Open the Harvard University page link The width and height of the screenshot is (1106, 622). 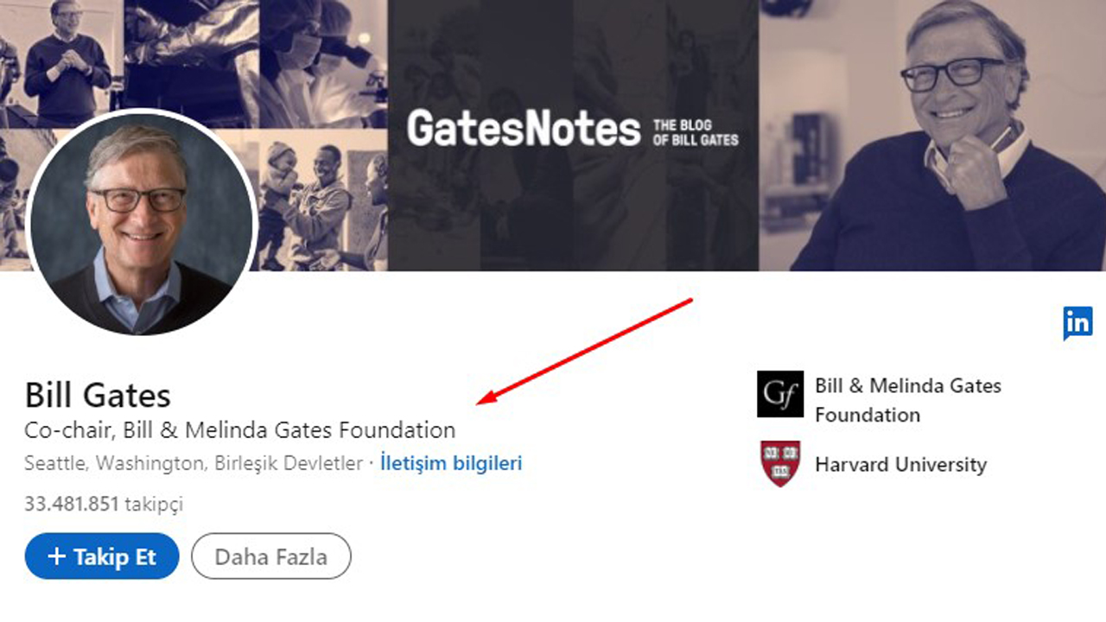pos(900,464)
